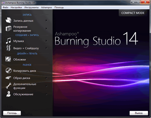Click the disk image icon beside Образ диска
Image resolution: width=151 pixels, height=118 pixels.
point(8,78)
